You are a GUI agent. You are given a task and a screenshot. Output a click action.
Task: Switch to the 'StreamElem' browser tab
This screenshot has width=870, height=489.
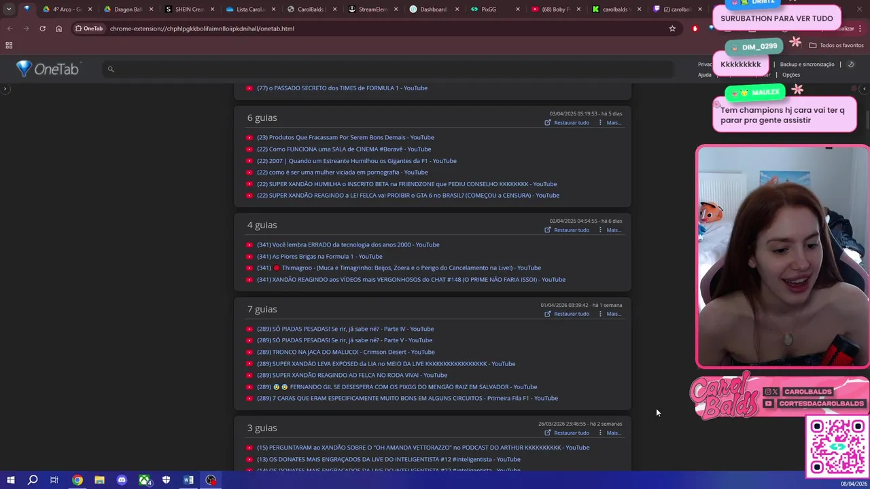point(372,10)
